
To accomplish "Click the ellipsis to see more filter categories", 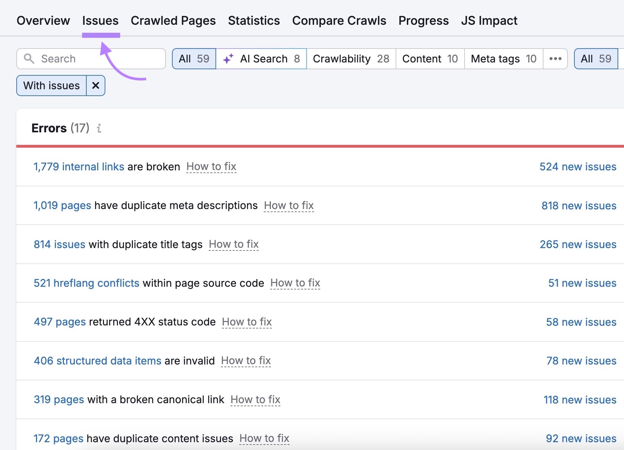I will [x=555, y=58].
